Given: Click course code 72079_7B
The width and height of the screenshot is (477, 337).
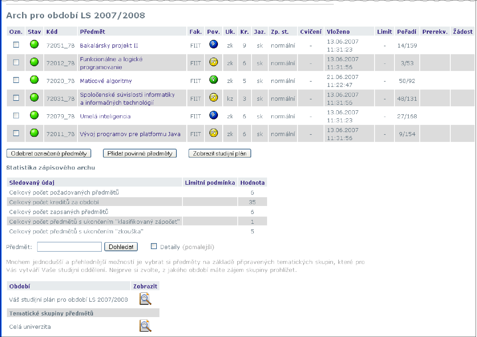Looking at the screenshot, I should point(60,116).
